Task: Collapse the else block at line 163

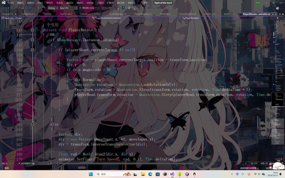Action: click(32, 124)
